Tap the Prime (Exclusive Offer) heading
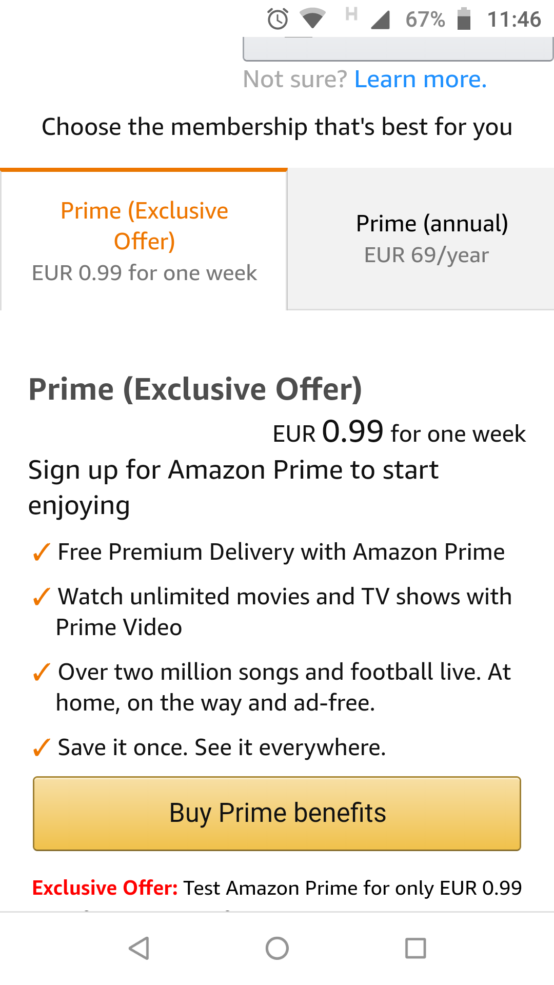Screen dimensions: 554x985 click(195, 389)
